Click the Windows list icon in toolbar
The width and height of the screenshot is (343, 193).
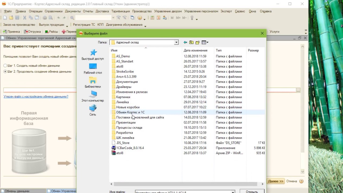pos(132,18)
